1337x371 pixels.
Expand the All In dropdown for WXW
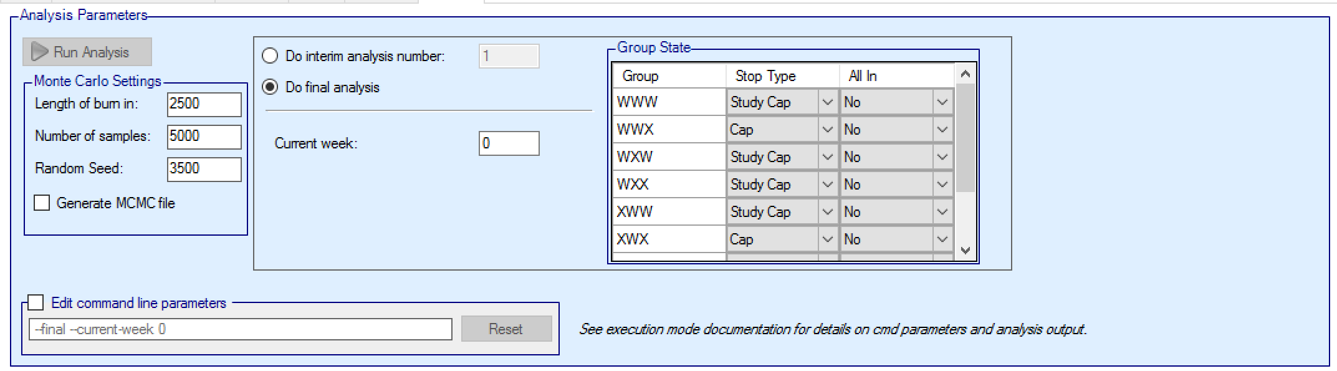[x=942, y=157]
